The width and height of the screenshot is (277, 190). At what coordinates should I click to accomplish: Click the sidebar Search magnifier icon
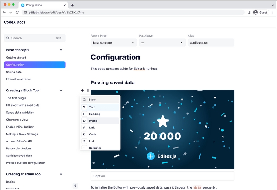tap(8, 38)
